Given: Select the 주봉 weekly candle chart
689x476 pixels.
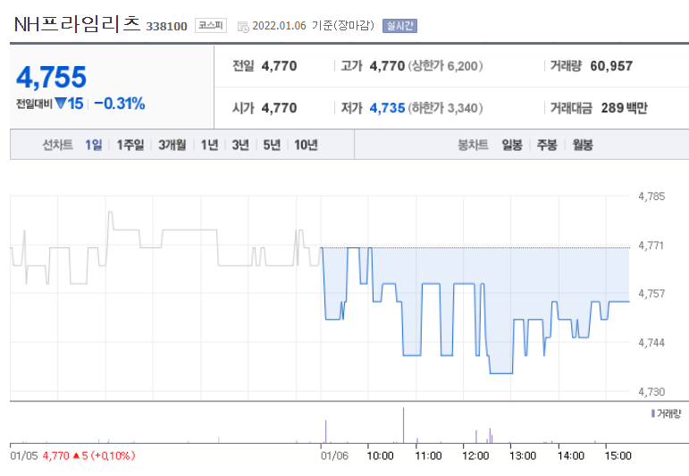Looking at the screenshot, I should pos(547,145).
